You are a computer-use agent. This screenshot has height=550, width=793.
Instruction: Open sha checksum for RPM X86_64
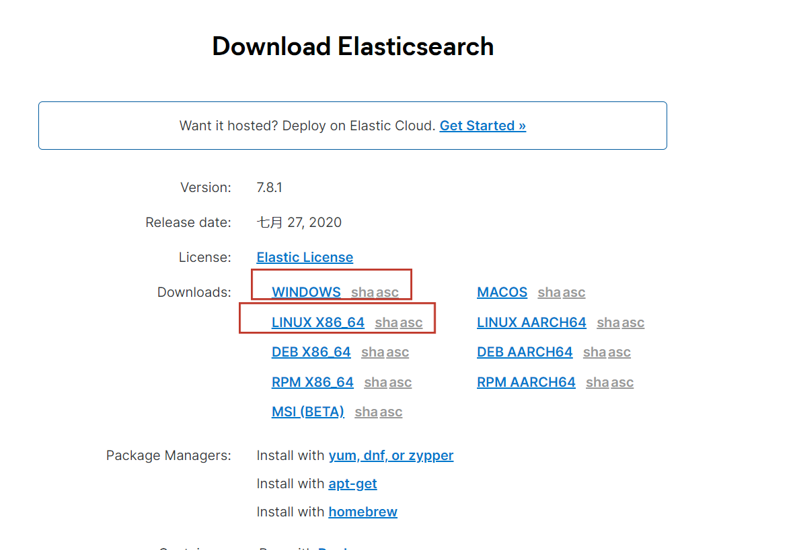375,382
